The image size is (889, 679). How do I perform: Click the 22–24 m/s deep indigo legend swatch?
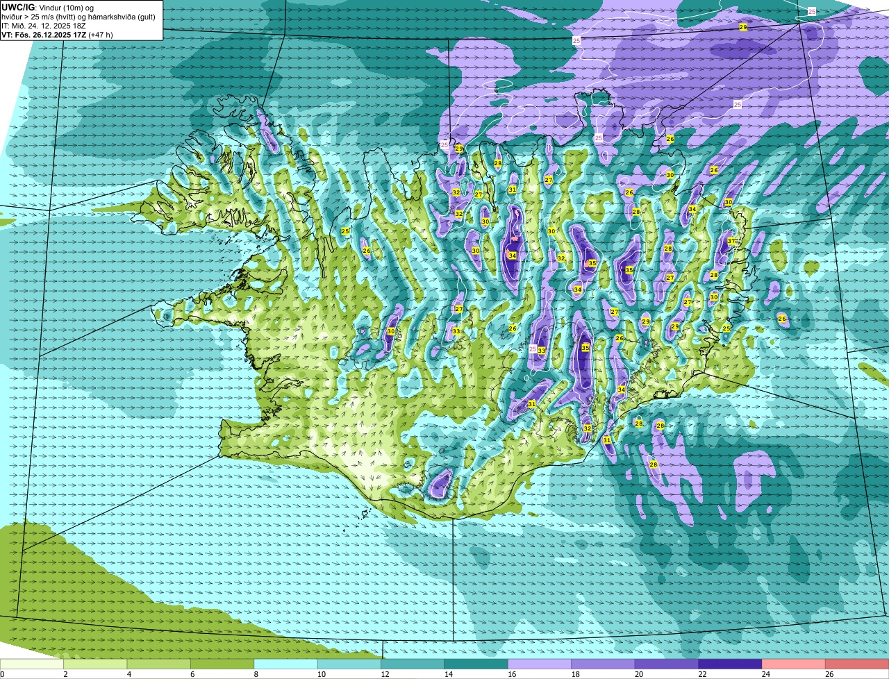(730, 664)
